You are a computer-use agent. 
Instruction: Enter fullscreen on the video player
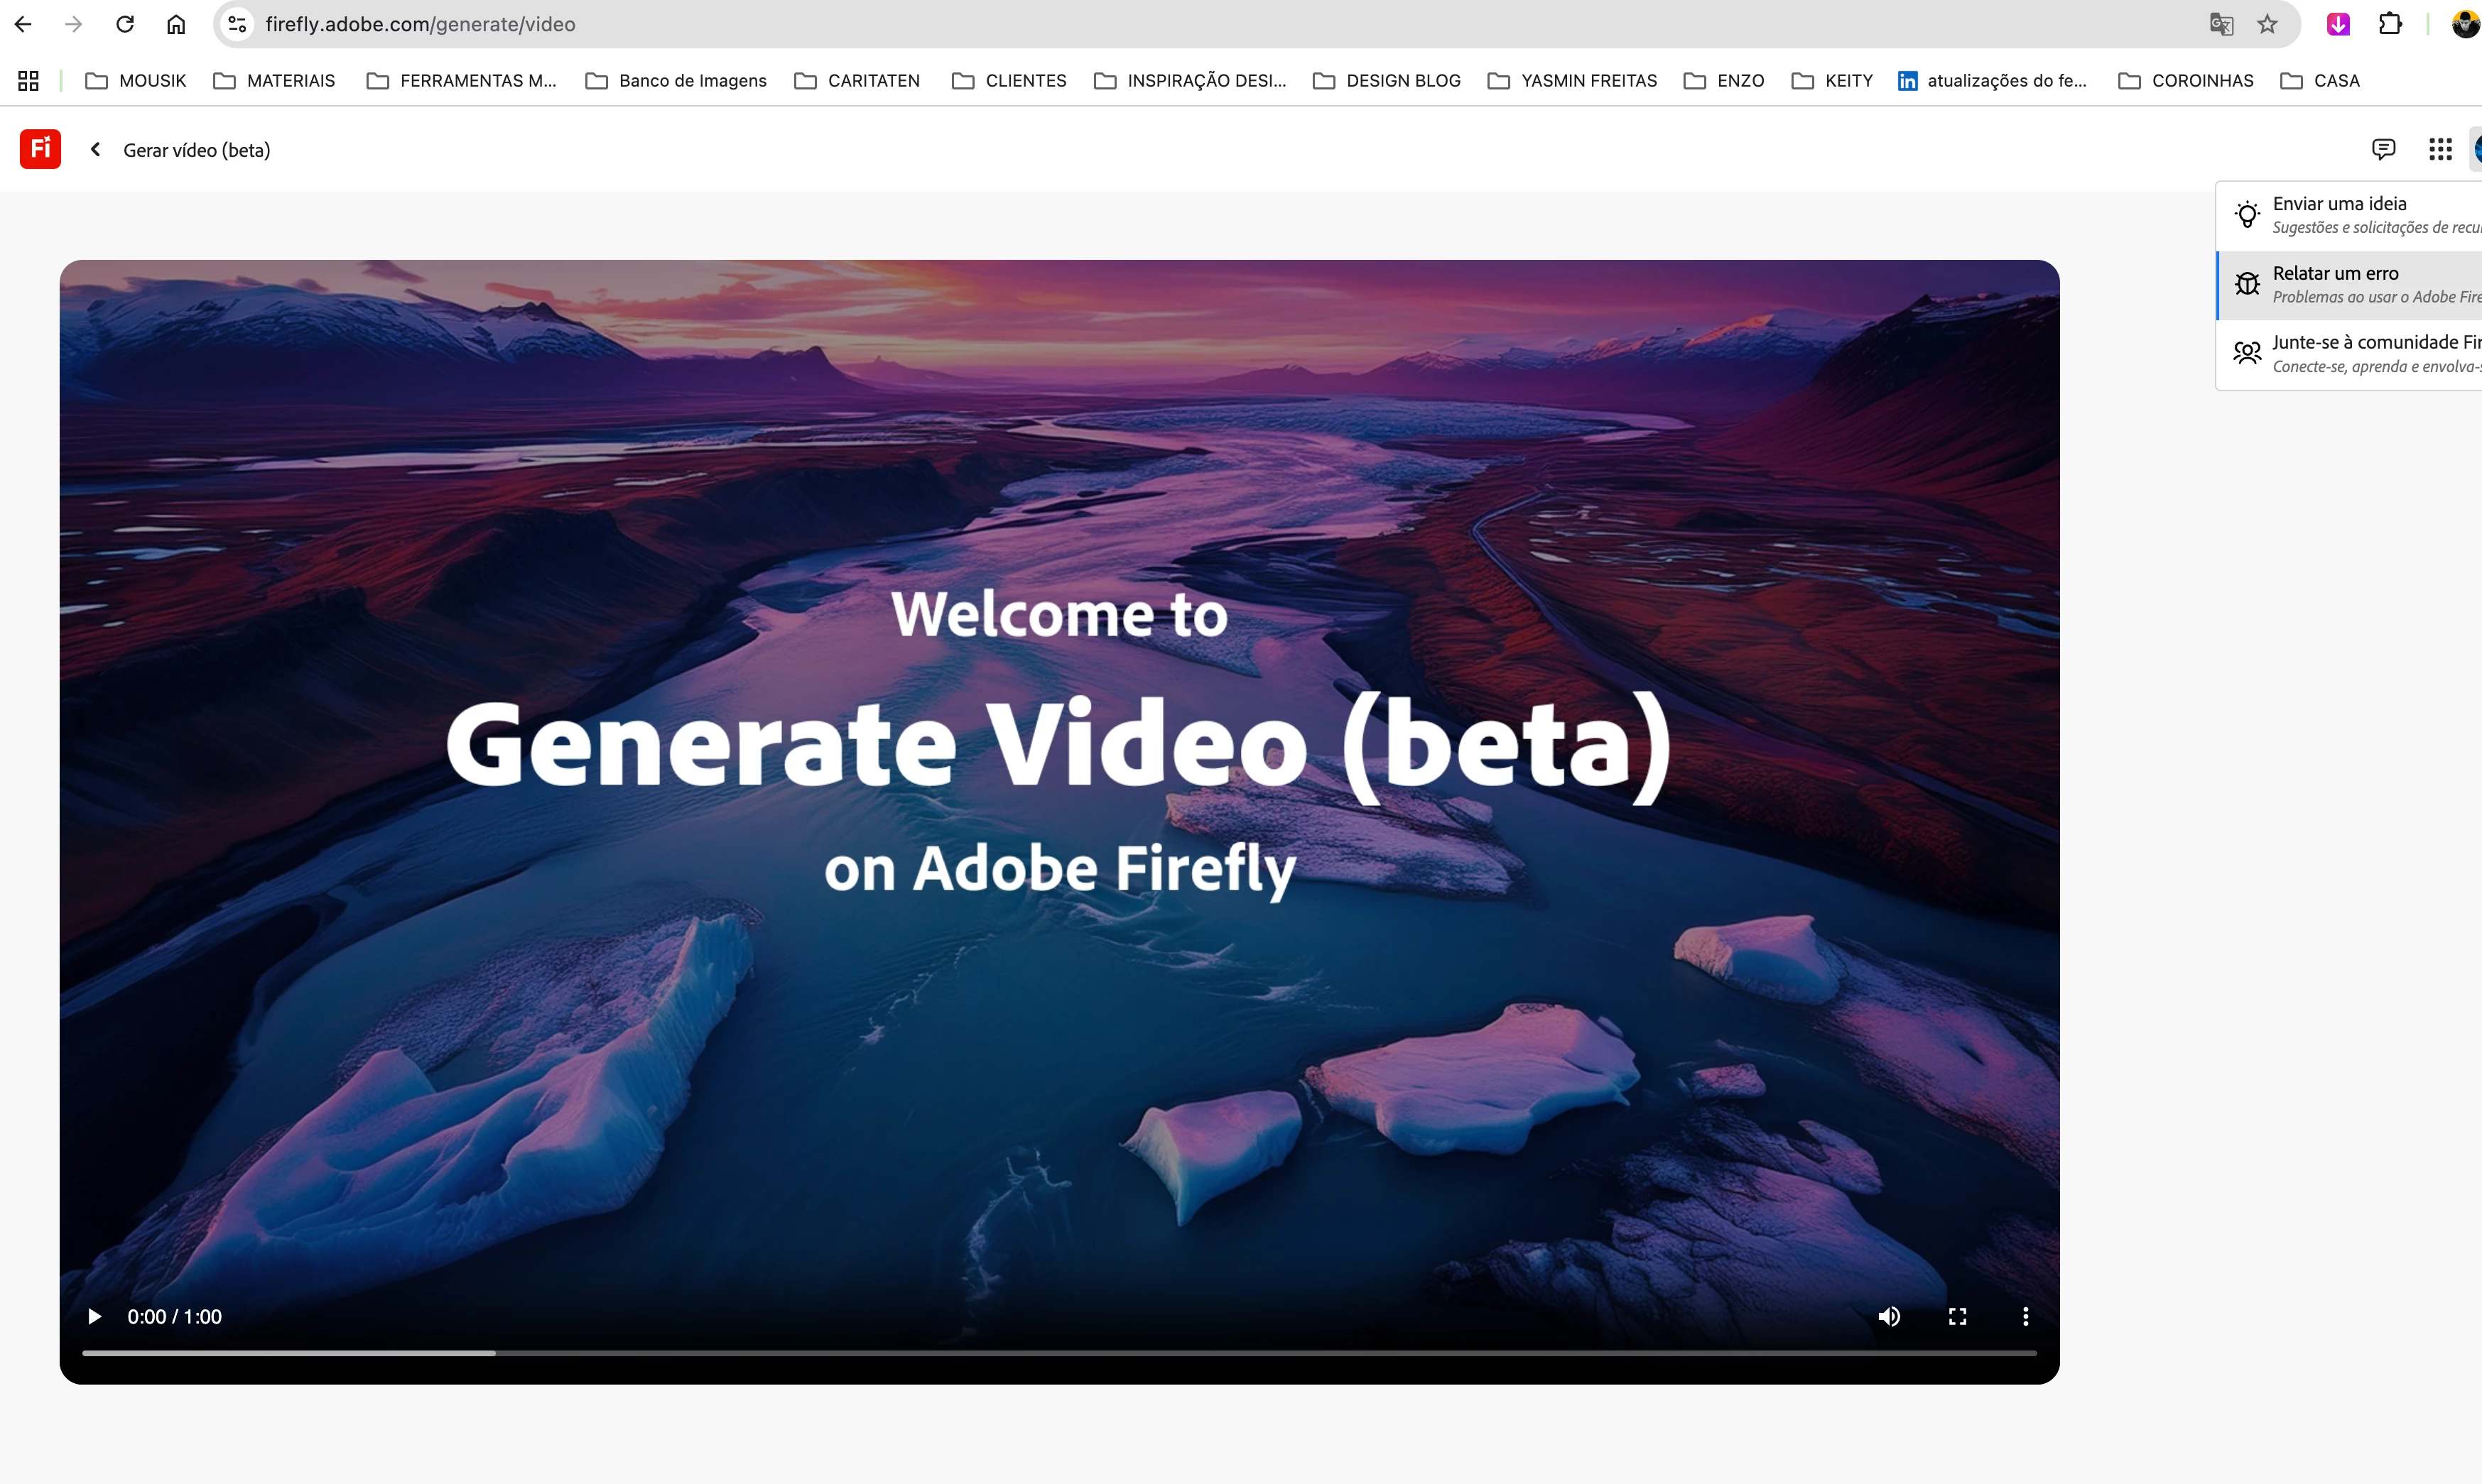(1958, 1316)
